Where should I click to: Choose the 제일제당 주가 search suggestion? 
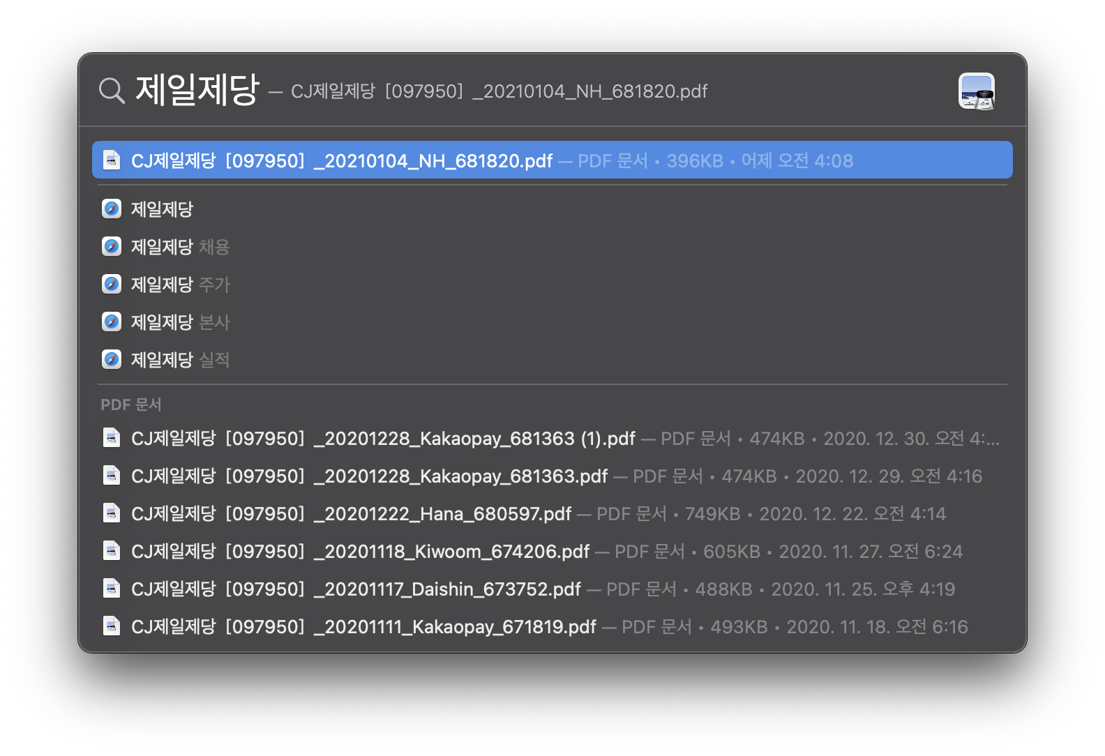pos(552,284)
